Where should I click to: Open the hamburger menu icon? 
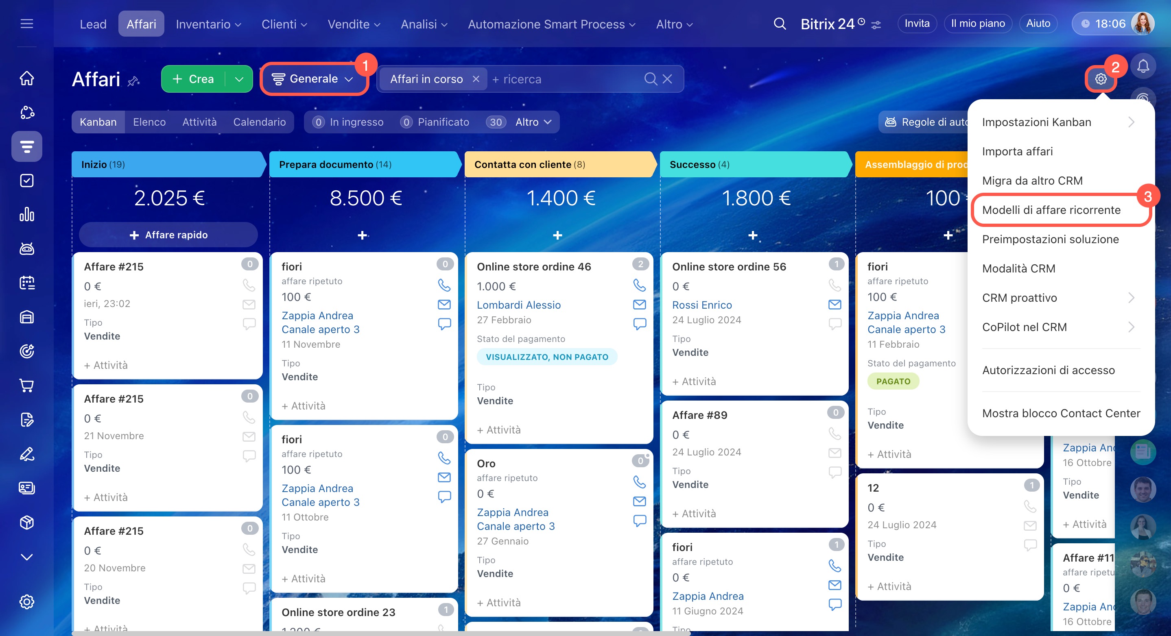coord(27,24)
